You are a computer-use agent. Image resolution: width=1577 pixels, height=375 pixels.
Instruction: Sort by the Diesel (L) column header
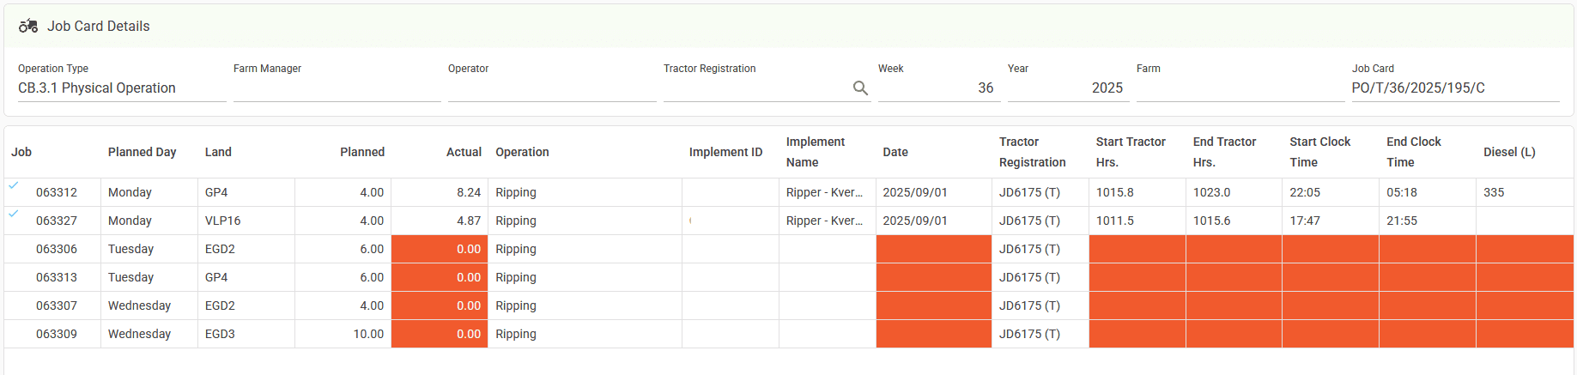1509,152
